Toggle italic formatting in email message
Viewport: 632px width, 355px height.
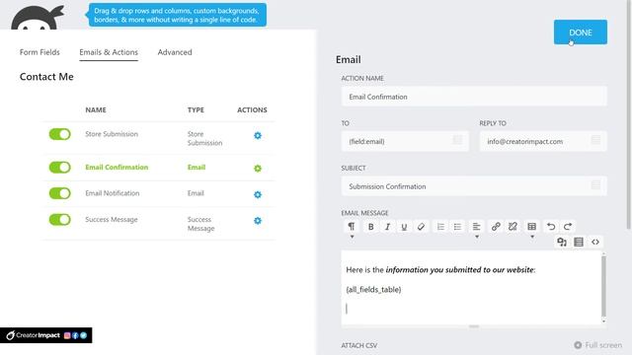click(x=387, y=227)
